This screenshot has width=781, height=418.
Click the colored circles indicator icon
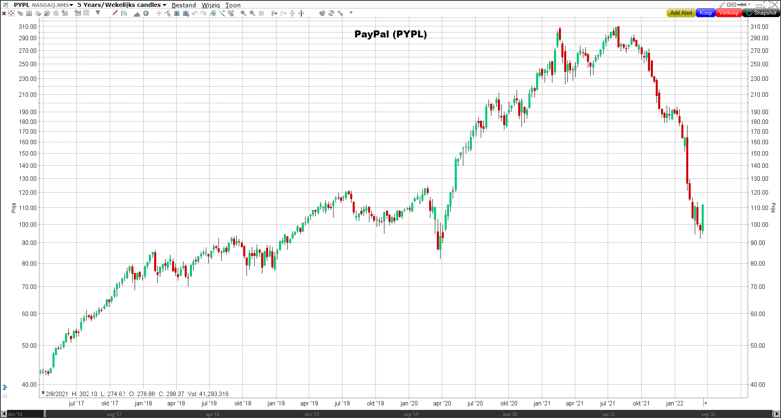click(322, 13)
